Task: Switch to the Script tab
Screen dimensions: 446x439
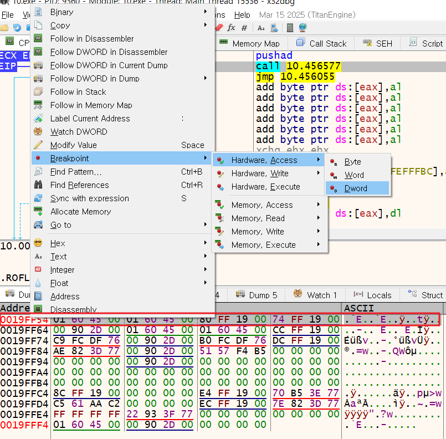Action: (426, 43)
